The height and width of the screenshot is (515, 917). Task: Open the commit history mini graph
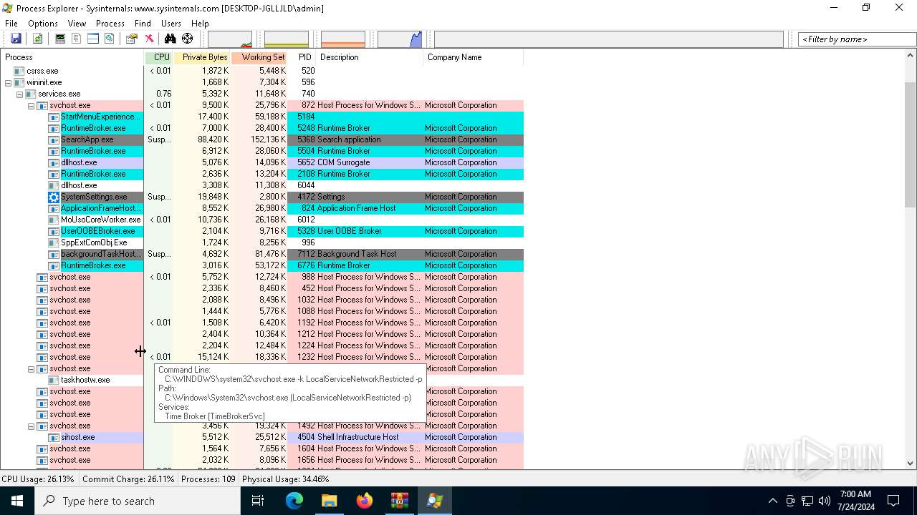(x=287, y=39)
